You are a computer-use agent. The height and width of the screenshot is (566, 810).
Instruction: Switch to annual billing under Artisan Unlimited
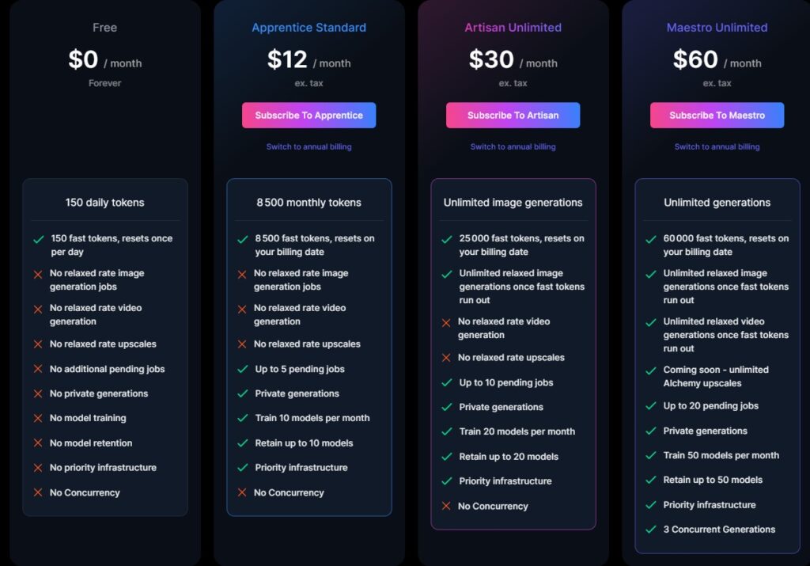pyautogui.click(x=513, y=146)
